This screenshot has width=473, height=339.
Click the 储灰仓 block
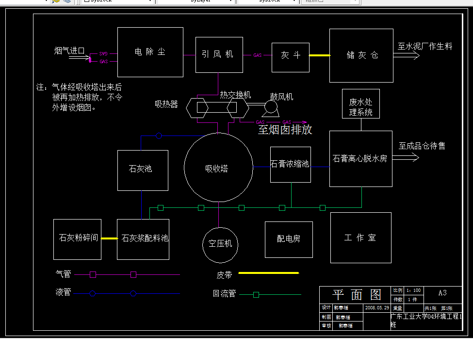click(361, 55)
